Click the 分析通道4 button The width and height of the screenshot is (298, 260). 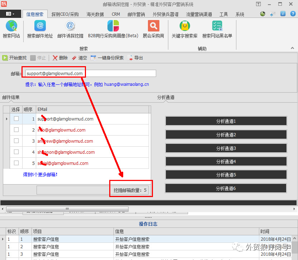tap(226, 161)
